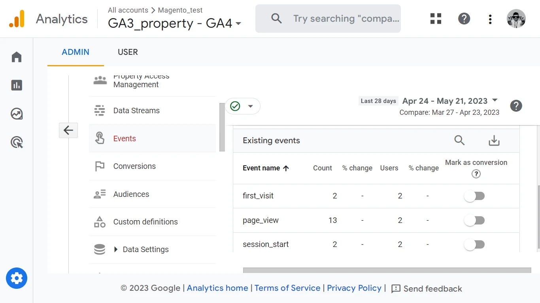Open Reports bar chart icon in sidebar
Viewport: 540px width, 303px height.
coord(17,85)
